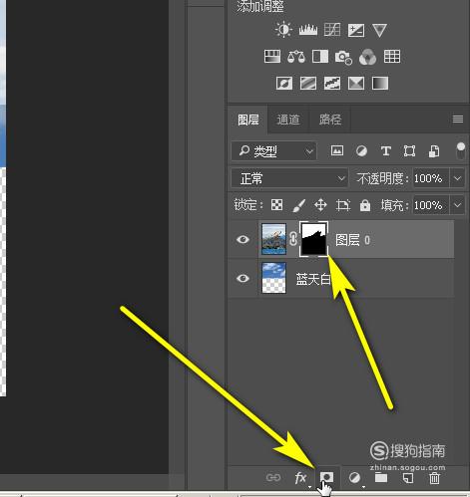Click the link layers button
Image resolution: width=470 pixels, height=497 pixels.
pyautogui.click(x=273, y=477)
